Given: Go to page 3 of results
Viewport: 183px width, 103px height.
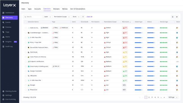Looking at the screenshot, I should tap(152, 97).
